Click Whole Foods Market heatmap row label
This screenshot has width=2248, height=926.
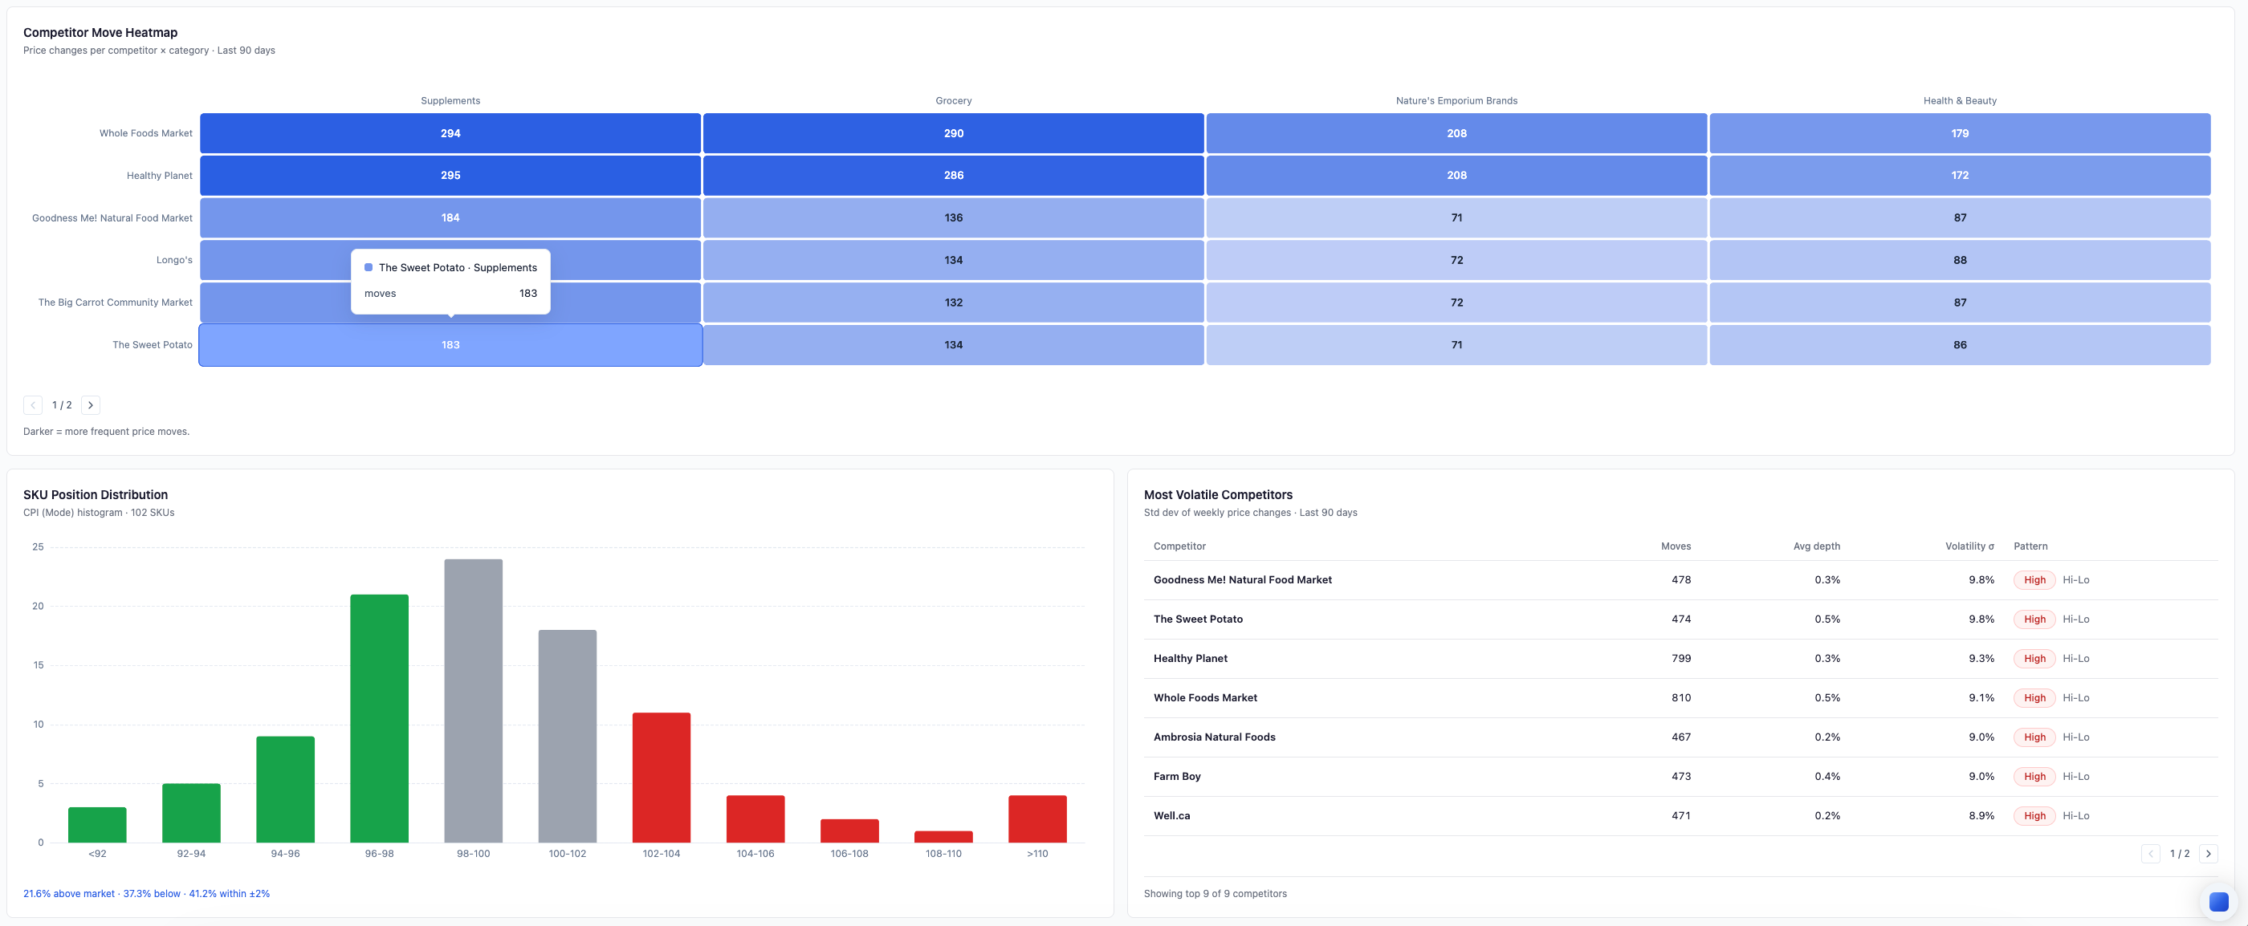146,133
